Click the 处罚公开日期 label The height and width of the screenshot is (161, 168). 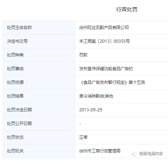(19, 123)
